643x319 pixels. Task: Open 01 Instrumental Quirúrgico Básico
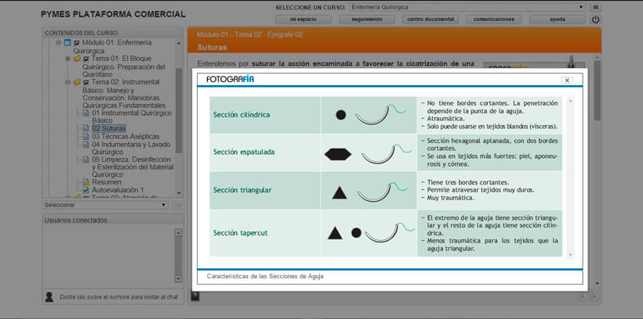tap(132, 116)
